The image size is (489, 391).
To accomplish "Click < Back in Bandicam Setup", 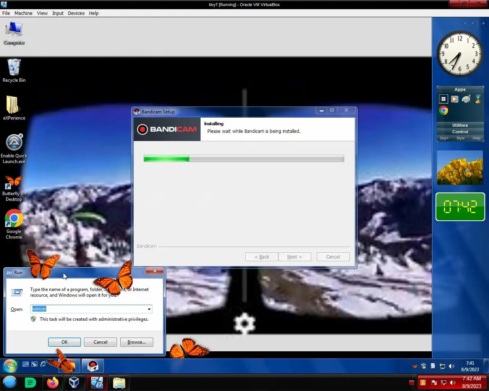I will click(x=262, y=257).
